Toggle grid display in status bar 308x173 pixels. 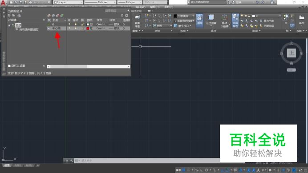tap(184, 170)
